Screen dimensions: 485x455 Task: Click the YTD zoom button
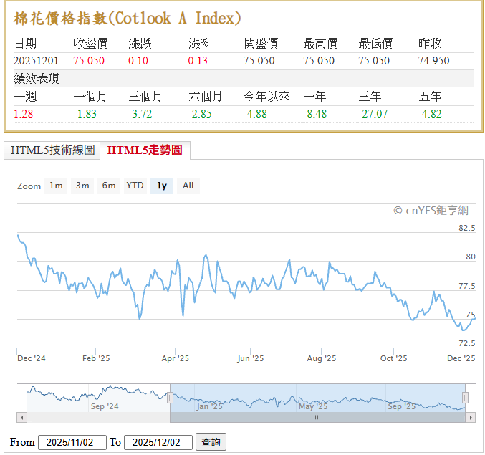click(x=135, y=186)
